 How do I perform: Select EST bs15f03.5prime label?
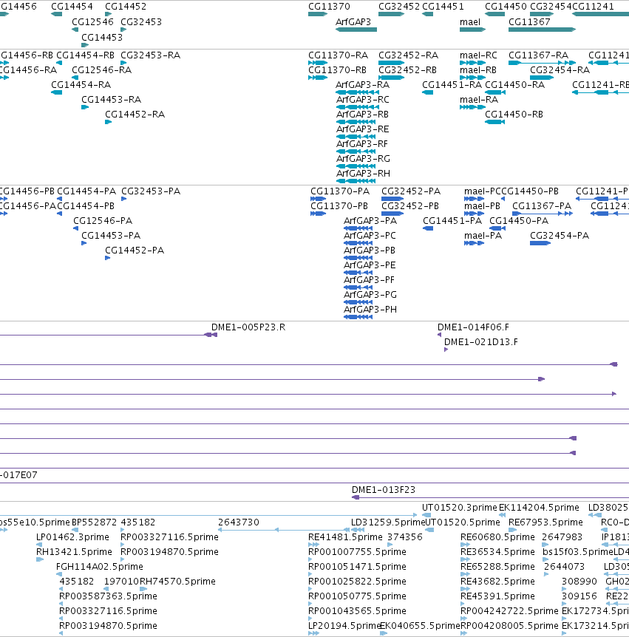click(577, 552)
